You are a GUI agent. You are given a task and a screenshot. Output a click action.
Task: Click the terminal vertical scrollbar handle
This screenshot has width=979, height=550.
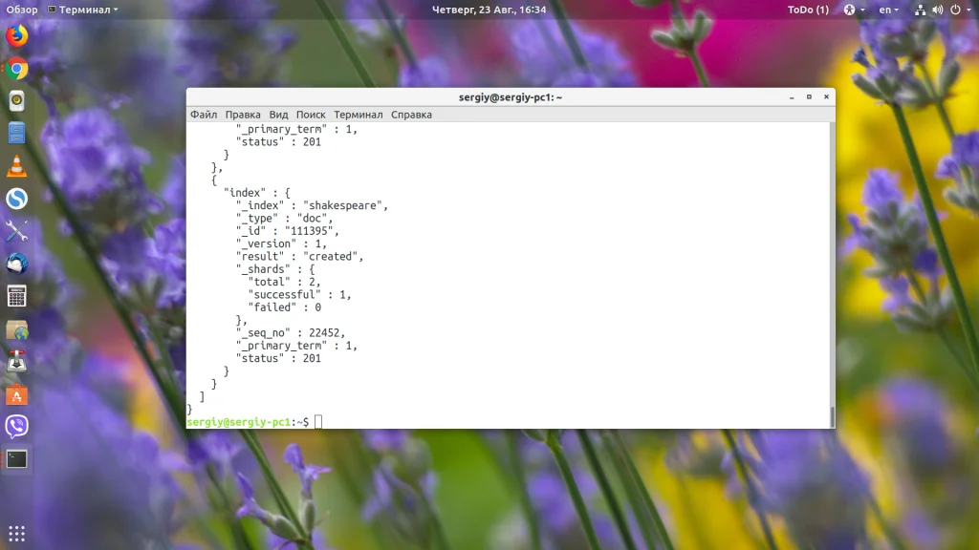[832, 415]
